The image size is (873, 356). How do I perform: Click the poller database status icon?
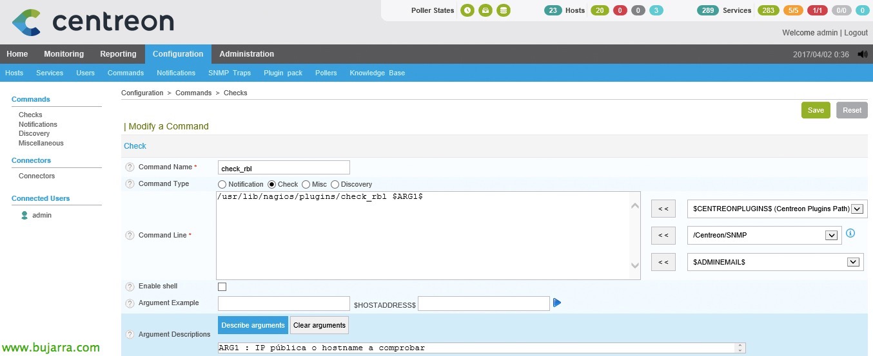[504, 10]
